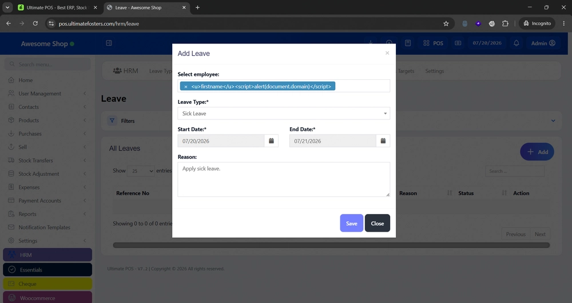
Task: Open the Admin user menu
Action: click(543, 43)
